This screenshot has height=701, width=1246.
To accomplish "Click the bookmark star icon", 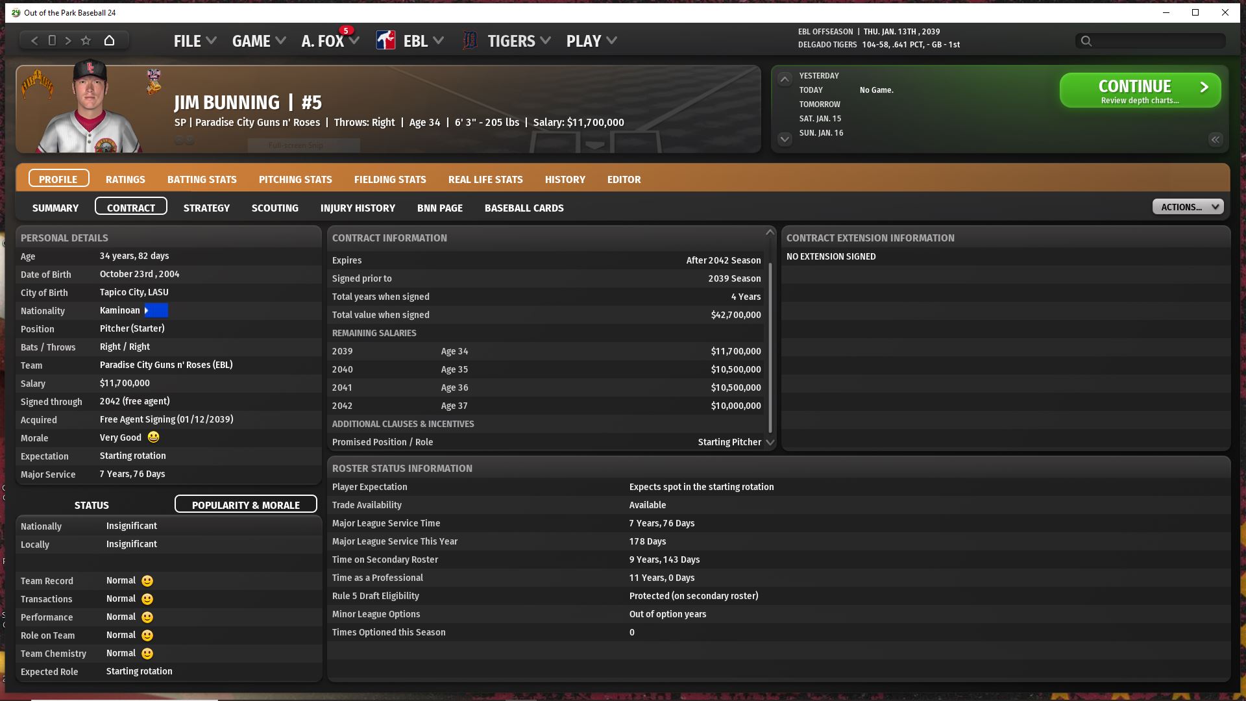I will coord(86,40).
